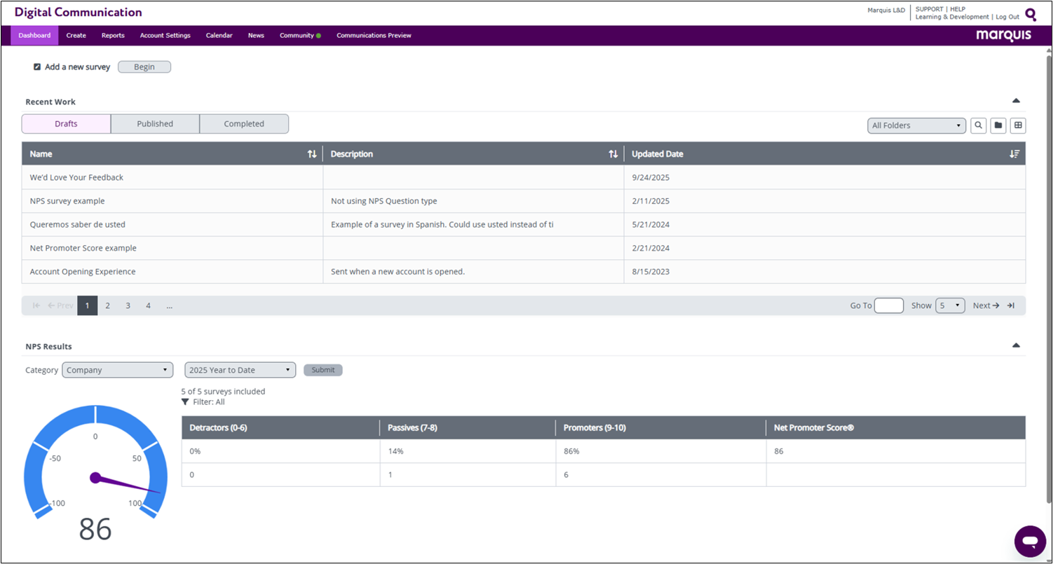Sort by Description column arrows
The height and width of the screenshot is (564, 1053).
[613, 154]
